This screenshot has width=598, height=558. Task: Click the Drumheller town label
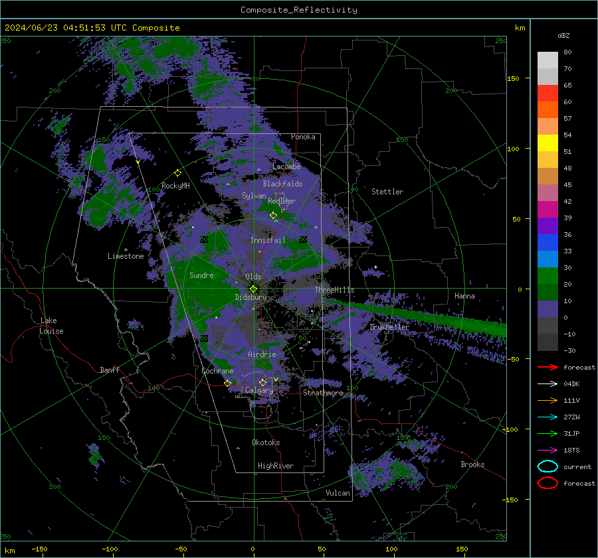tap(389, 327)
